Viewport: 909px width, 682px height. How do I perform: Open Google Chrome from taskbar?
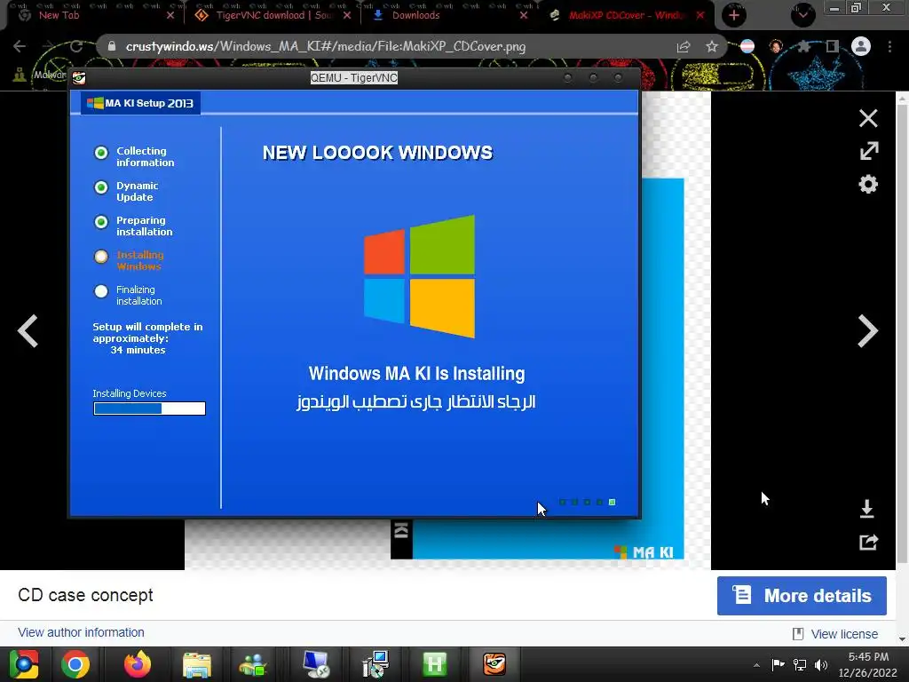[x=75, y=664]
